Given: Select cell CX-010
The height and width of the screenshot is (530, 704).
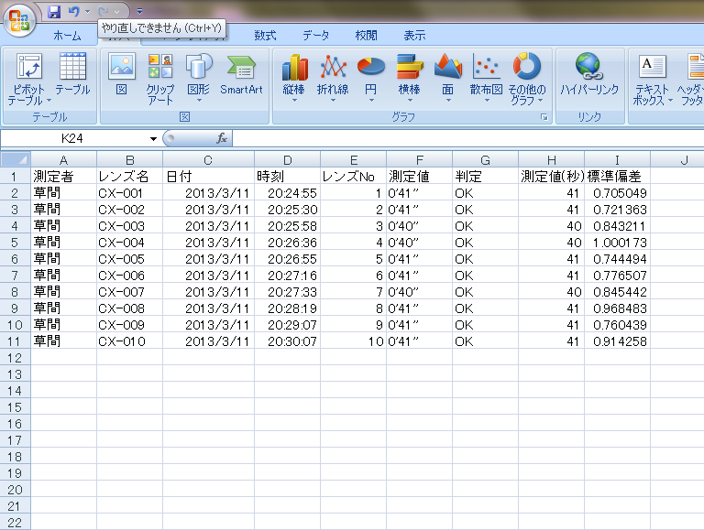Looking at the screenshot, I should point(130,341).
